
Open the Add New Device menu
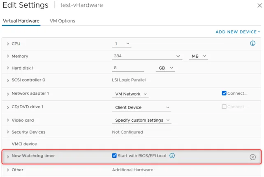click(238, 32)
